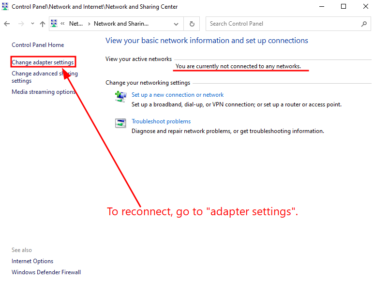Focus the Search Control Panel field
374x281 pixels.
[x=283, y=24]
